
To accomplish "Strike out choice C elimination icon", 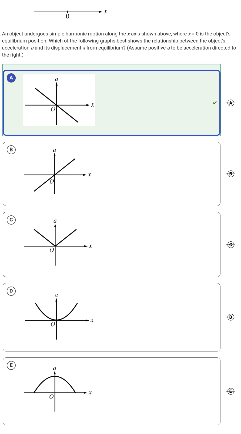I will point(231,245).
